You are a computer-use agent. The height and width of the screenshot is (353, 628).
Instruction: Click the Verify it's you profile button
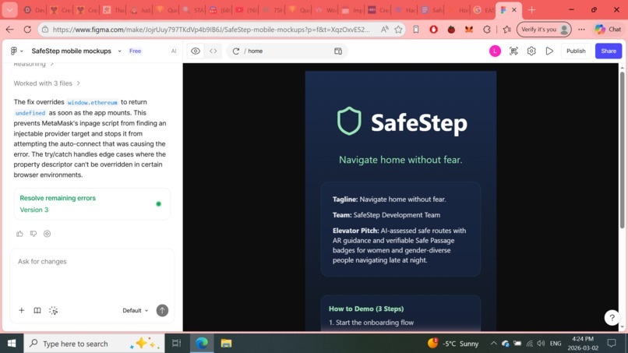544,30
